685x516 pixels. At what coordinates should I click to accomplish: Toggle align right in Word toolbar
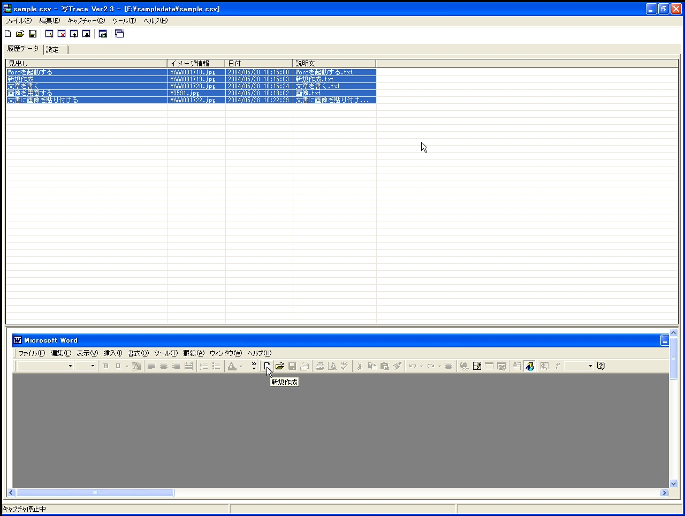tap(176, 366)
